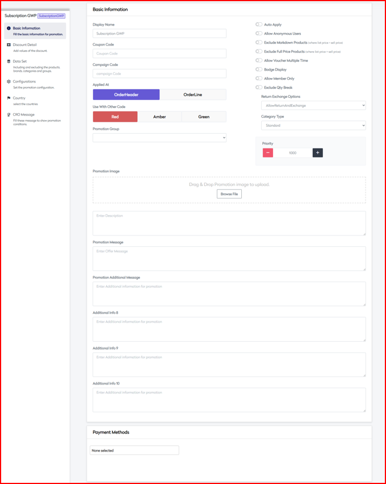Click the CRO Message sidebar icon

pyautogui.click(x=9, y=115)
